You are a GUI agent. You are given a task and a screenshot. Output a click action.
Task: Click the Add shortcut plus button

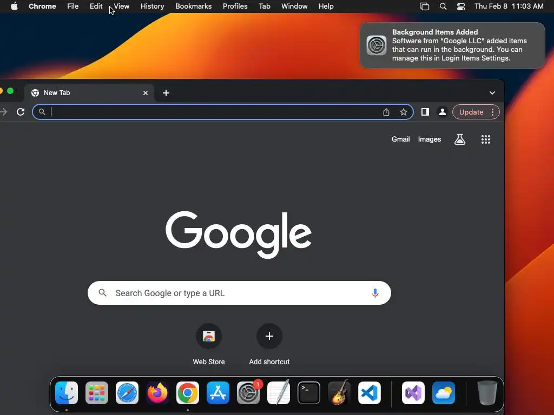tap(269, 336)
